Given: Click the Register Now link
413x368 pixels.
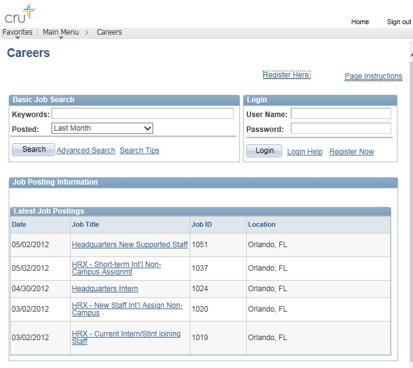Looking at the screenshot, I should (352, 152).
